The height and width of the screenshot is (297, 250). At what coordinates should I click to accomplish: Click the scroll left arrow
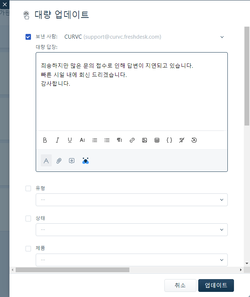[12, 270]
